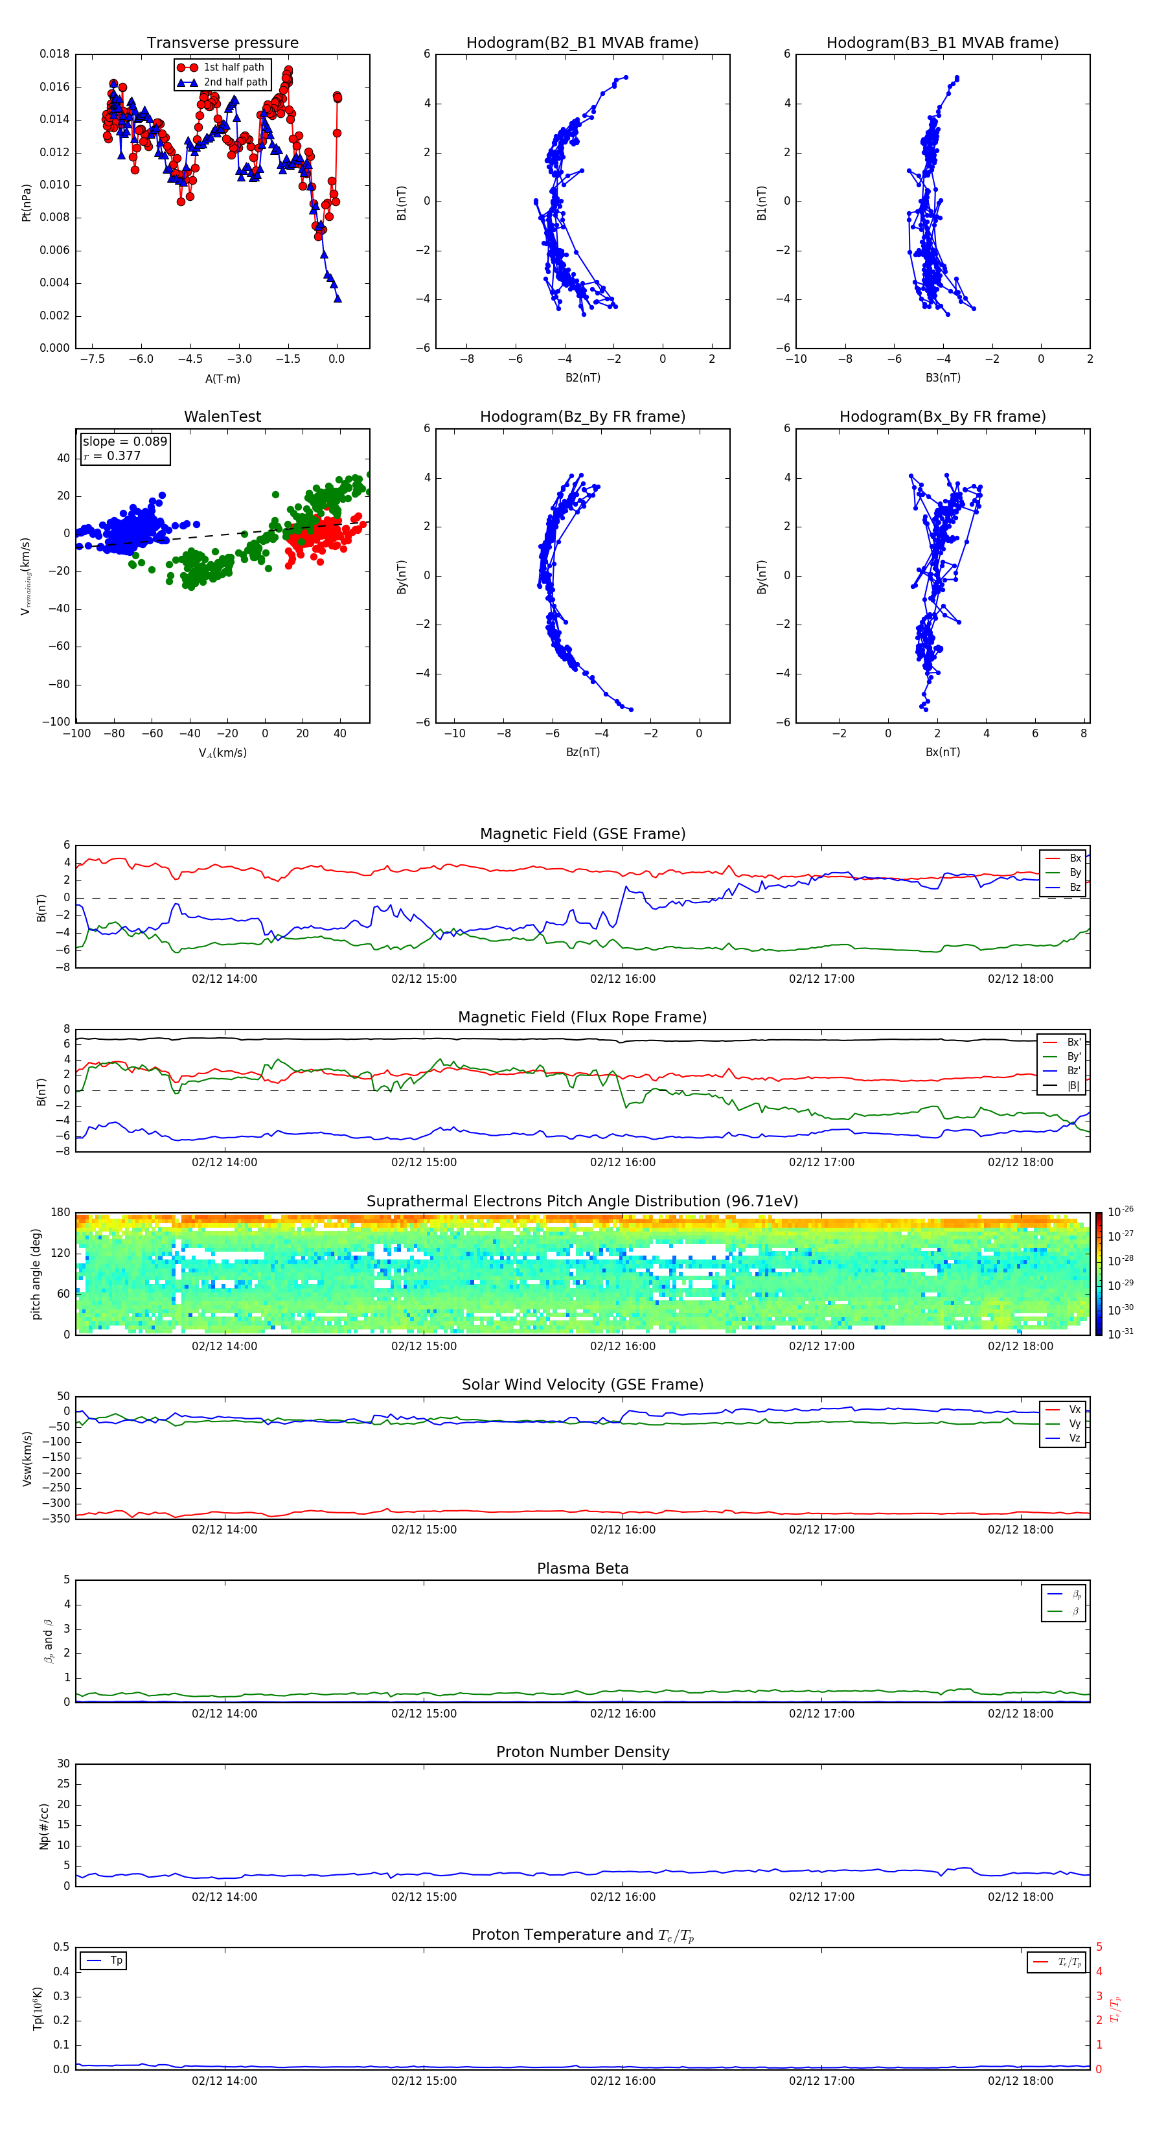This screenshot has width=1166, height=2138.
Task: Click the "pitch angle (deg)" axis label
Action: pyautogui.click(x=36, y=1274)
